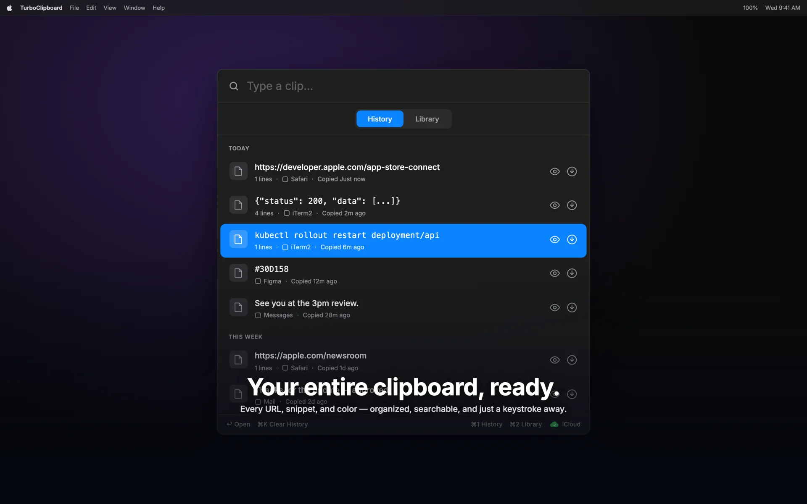The image size is (807, 504).
Task: Click document icon of the #30D158 clip
Action: coord(238,273)
